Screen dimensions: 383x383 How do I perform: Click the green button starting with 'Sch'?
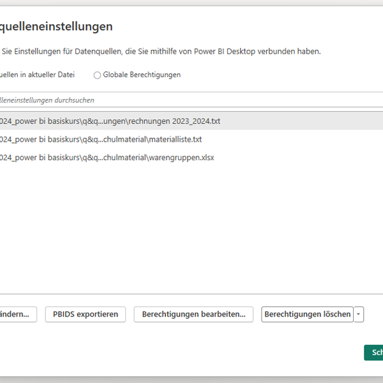pos(373,352)
